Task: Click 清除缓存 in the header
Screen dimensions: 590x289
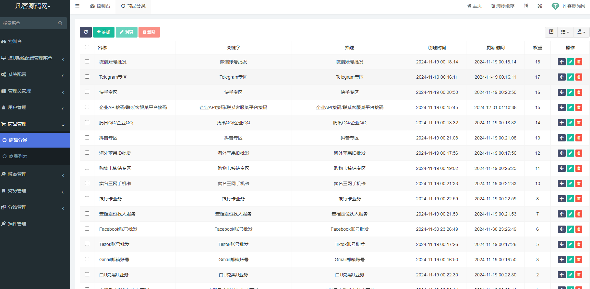Action: [503, 6]
